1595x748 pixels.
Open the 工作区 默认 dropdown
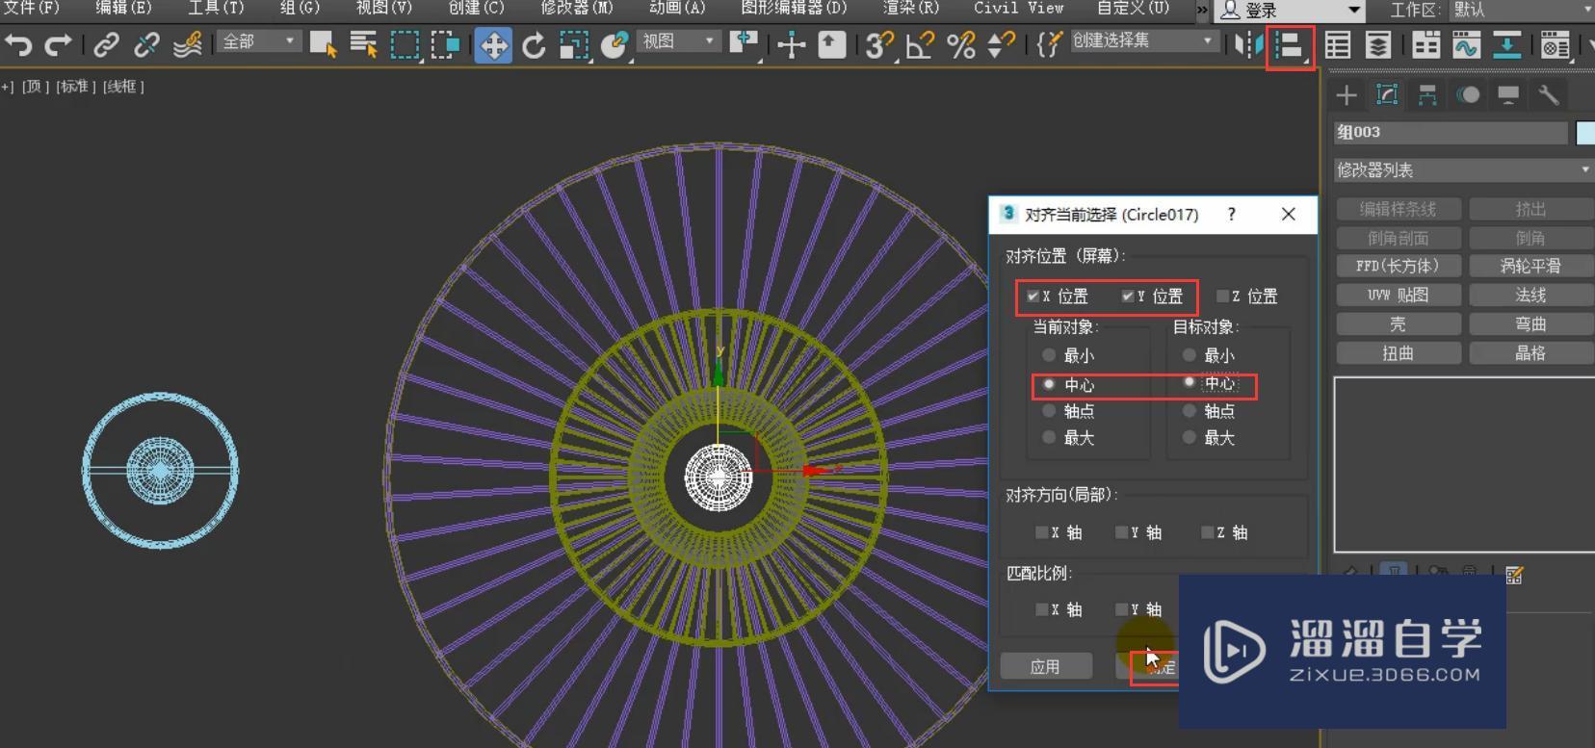tap(1522, 11)
